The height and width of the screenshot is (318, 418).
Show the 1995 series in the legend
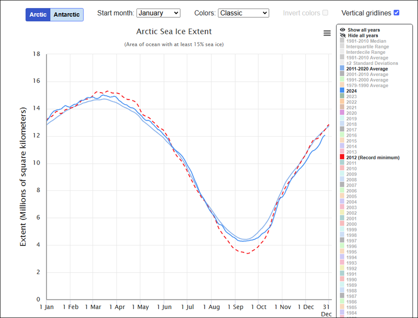[x=351, y=252]
